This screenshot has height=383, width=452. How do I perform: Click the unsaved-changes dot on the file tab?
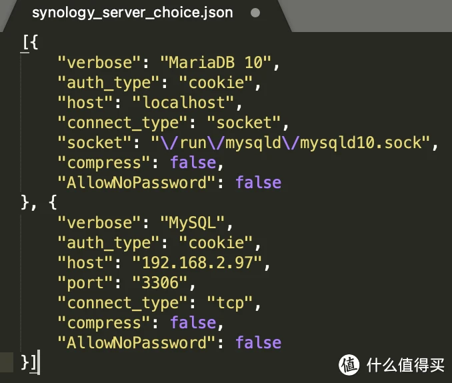[255, 13]
